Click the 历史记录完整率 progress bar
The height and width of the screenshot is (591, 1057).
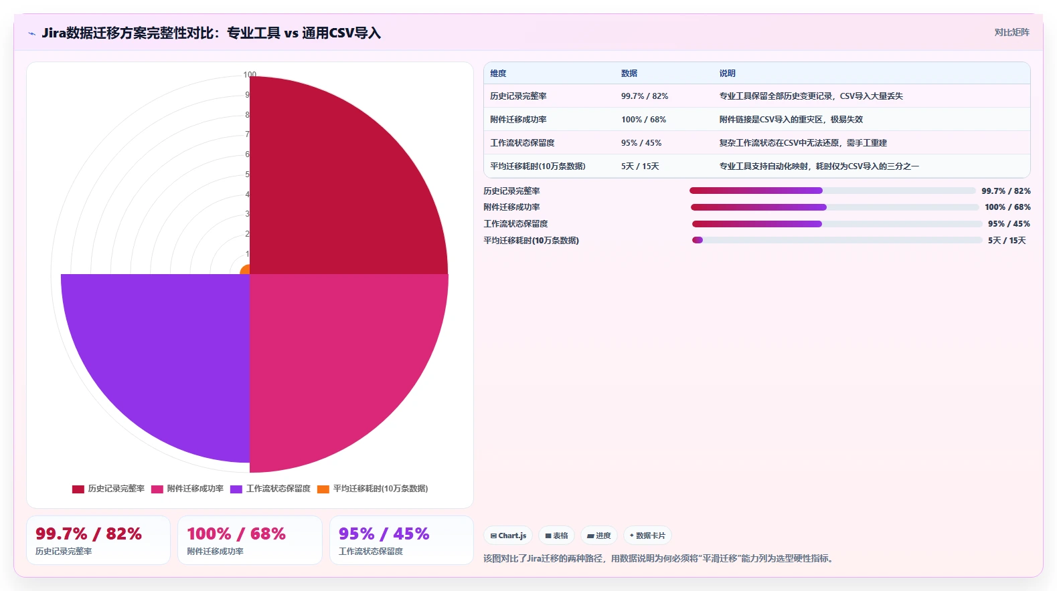833,191
